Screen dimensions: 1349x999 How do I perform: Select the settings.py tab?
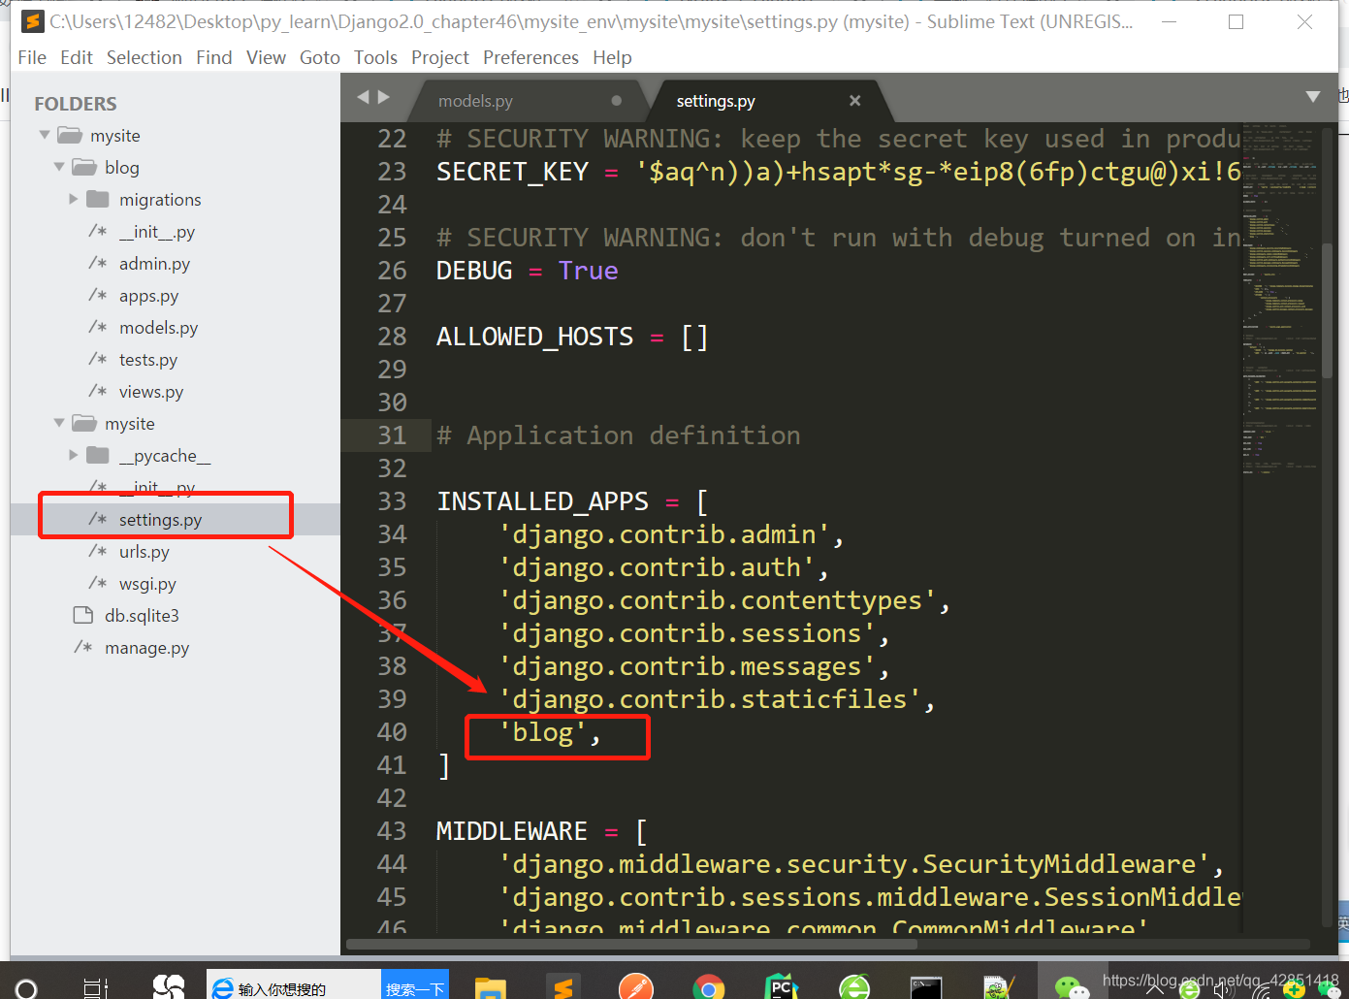(x=716, y=101)
